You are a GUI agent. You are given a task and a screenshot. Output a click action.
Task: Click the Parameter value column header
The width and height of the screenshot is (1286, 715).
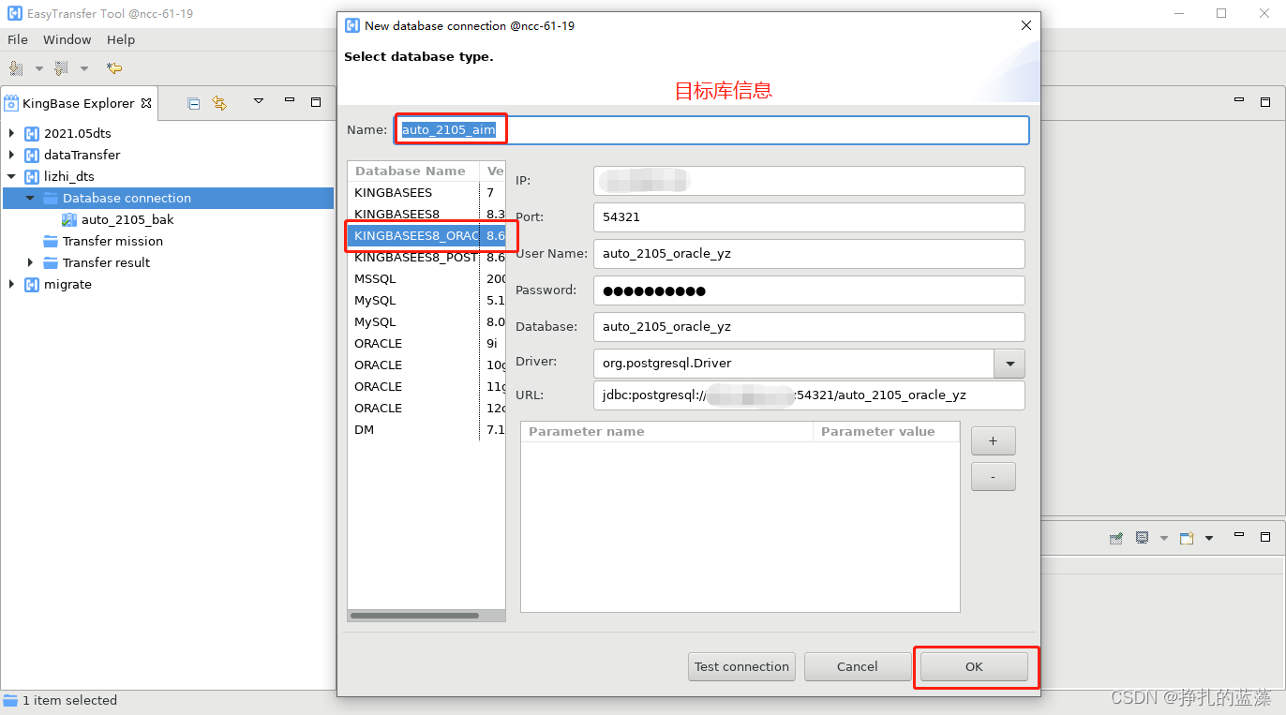pos(887,431)
